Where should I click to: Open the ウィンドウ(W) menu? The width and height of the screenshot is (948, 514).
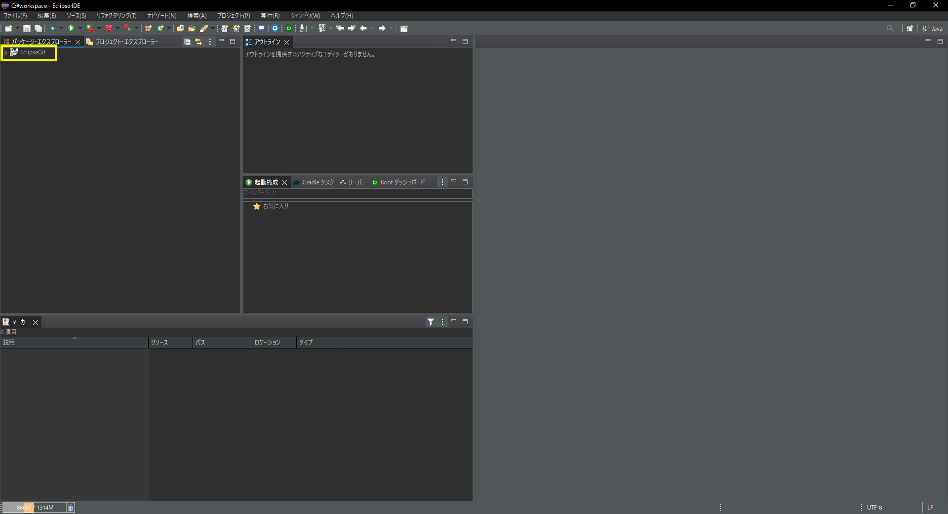pyautogui.click(x=305, y=16)
